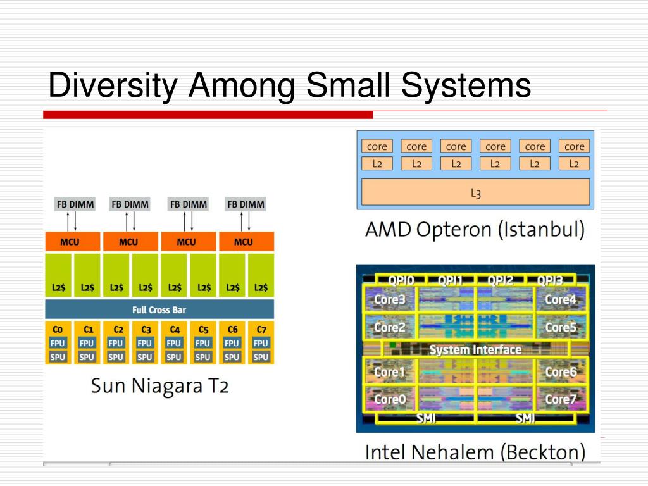
Task: Click the Core2 region of Nehalem die
Action: [390, 327]
